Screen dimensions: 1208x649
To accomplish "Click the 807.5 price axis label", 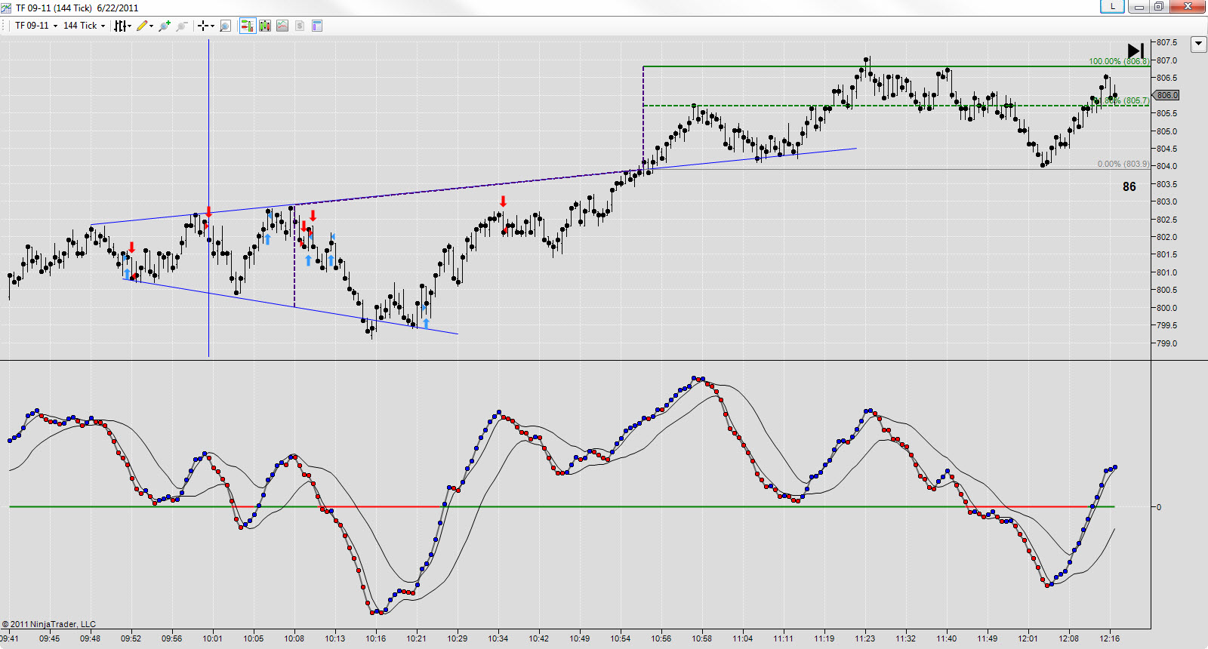I will [1166, 42].
